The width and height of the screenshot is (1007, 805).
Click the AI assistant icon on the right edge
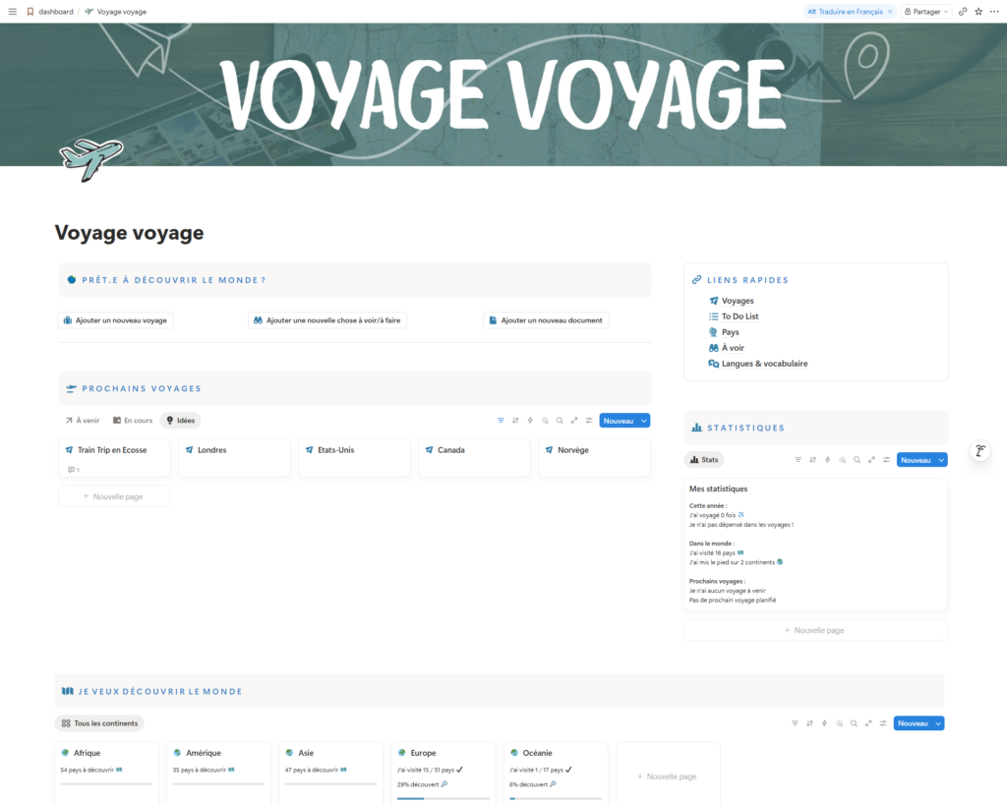[979, 450]
